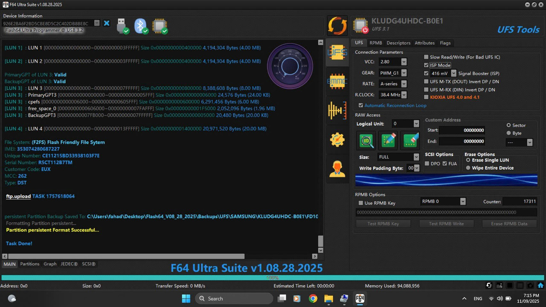The image size is (546, 307).
Task: Click the support person sidebar icon
Action: [x=337, y=168]
